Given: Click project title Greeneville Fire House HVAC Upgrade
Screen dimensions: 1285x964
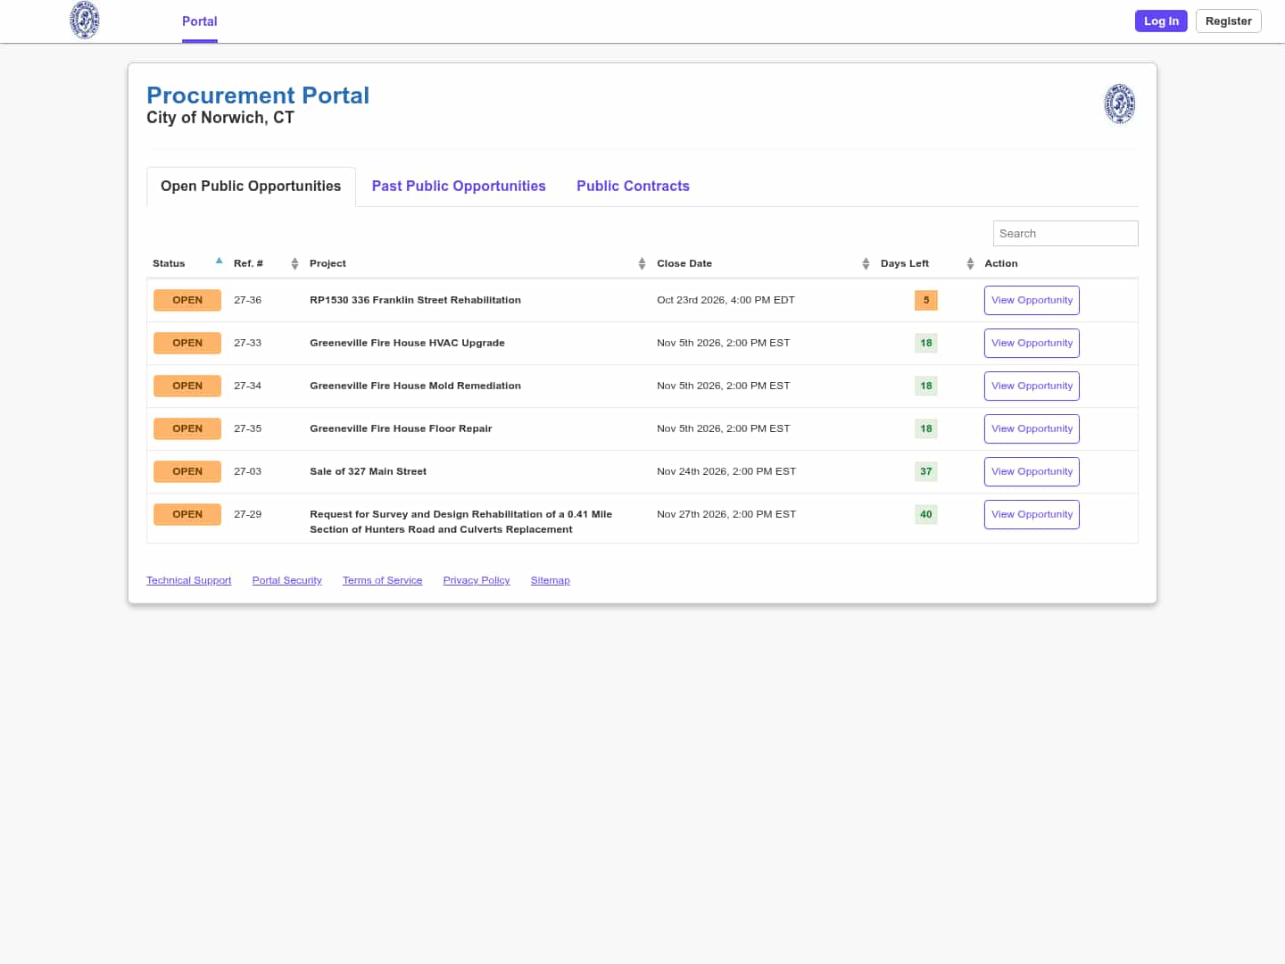Looking at the screenshot, I should coord(407,344).
